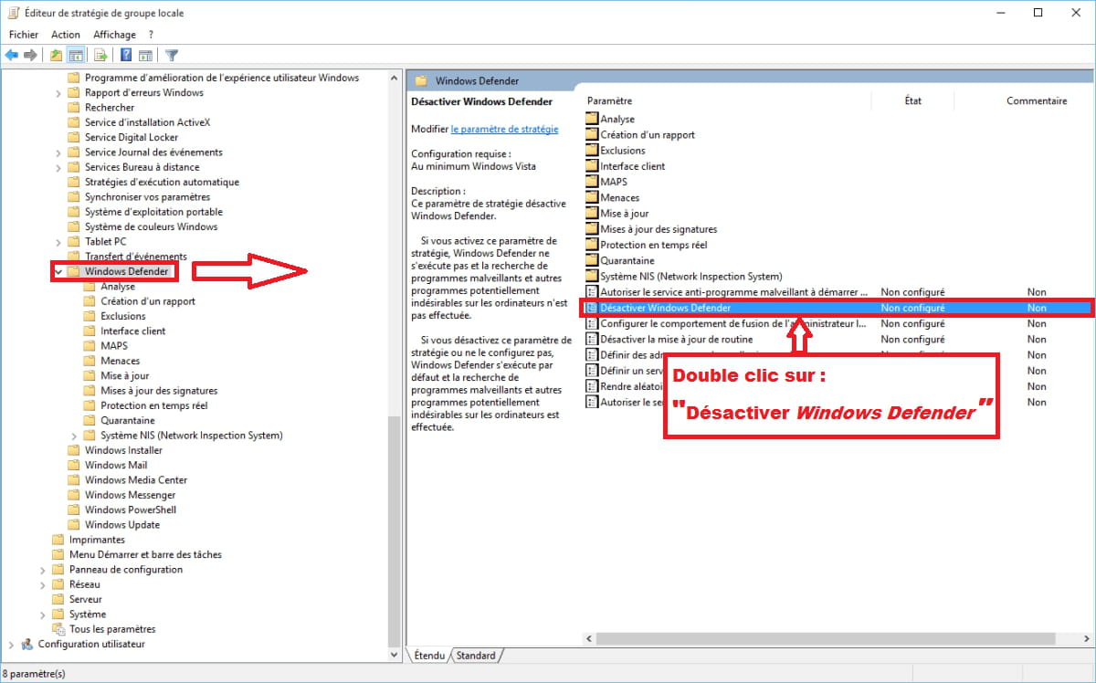Click the folder icon of Menaces in settings list
This screenshot has height=683, width=1096.
click(592, 197)
